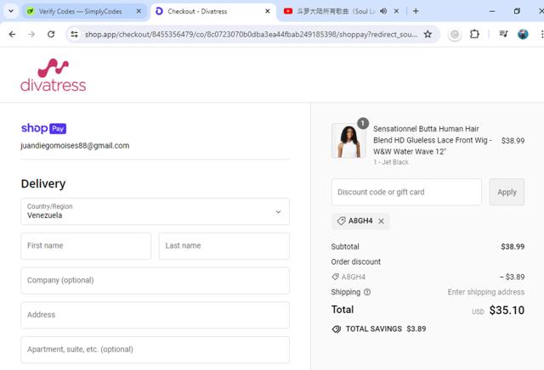The image size is (544, 370).
Task: Click the Total Savings tag icon
Action: point(337,329)
